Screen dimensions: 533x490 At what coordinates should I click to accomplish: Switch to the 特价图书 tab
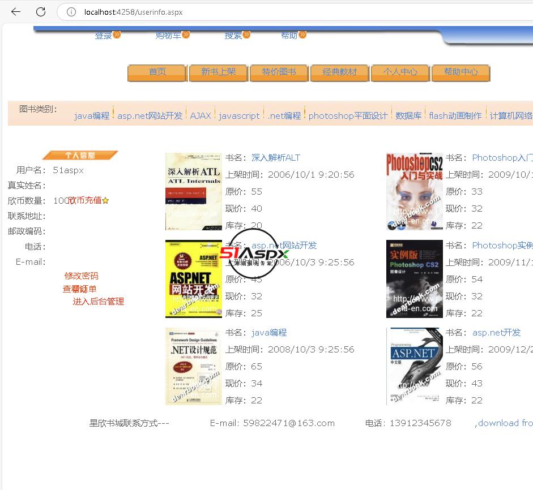(279, 72)
